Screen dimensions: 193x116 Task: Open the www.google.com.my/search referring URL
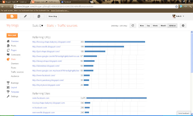(56, 71)
